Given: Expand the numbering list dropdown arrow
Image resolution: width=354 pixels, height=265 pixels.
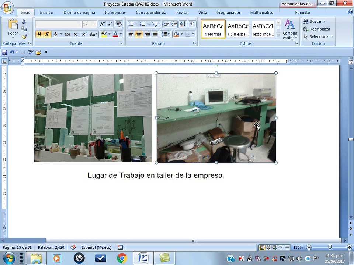Looking at the screenshot, I should point(148,24).
